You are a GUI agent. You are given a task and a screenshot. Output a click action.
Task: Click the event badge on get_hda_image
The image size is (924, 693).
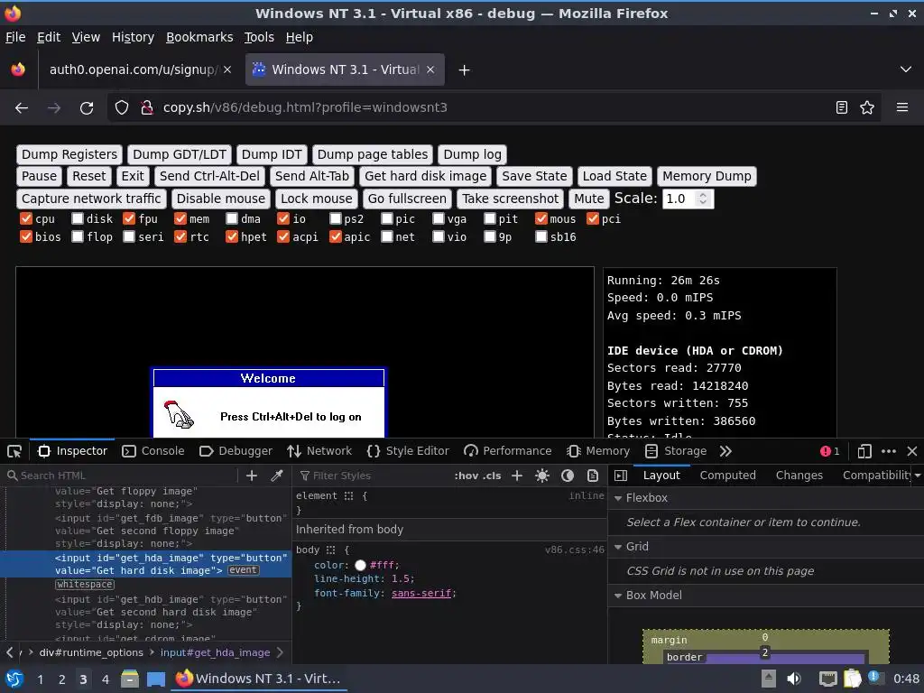pyautogui.click(x=243, y=570)
